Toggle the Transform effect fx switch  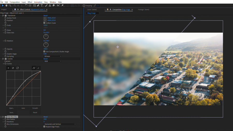click(3, 16)
